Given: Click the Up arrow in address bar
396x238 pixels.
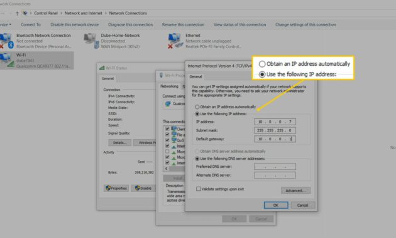Looking at the screenshot, I should pyautogui.click(x=17, y=13).
